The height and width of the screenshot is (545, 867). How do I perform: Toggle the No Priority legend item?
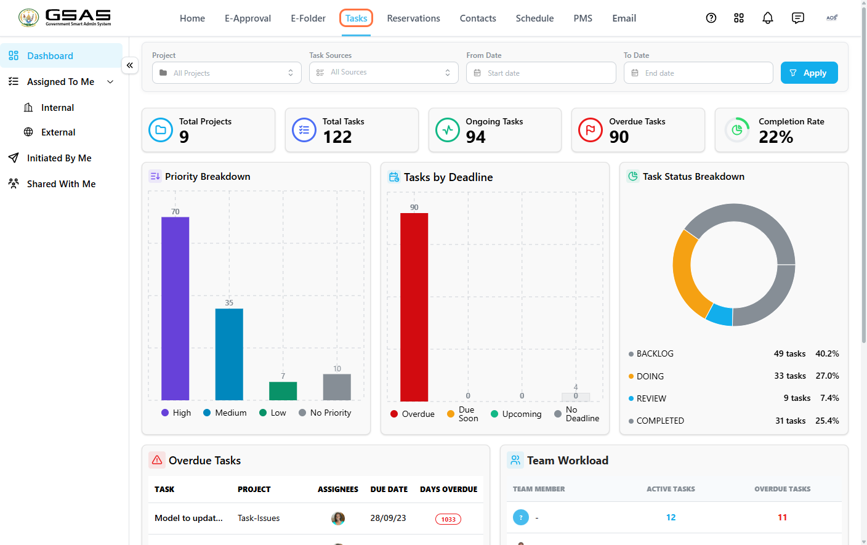point(325,413)
